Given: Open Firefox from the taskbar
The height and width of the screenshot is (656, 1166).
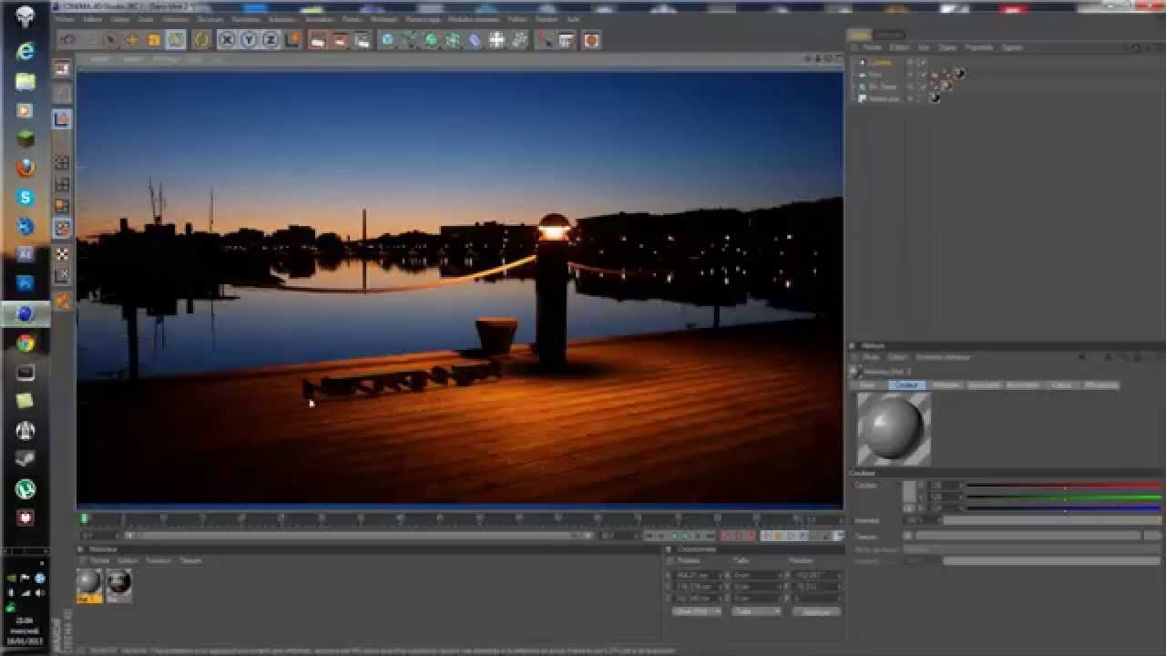Looking at the screenshot, I should click(26, 169).
